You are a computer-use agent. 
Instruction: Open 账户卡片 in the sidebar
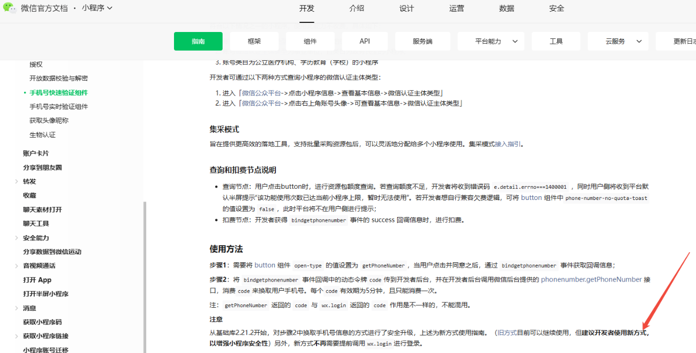36,153
